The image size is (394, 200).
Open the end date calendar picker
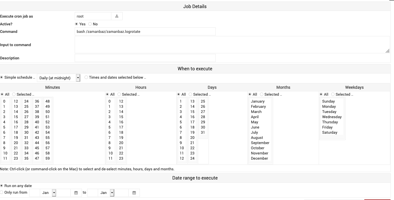[x=134, y=193]
